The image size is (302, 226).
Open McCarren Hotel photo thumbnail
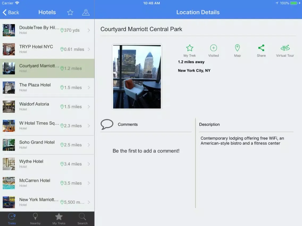coord(9,183)
